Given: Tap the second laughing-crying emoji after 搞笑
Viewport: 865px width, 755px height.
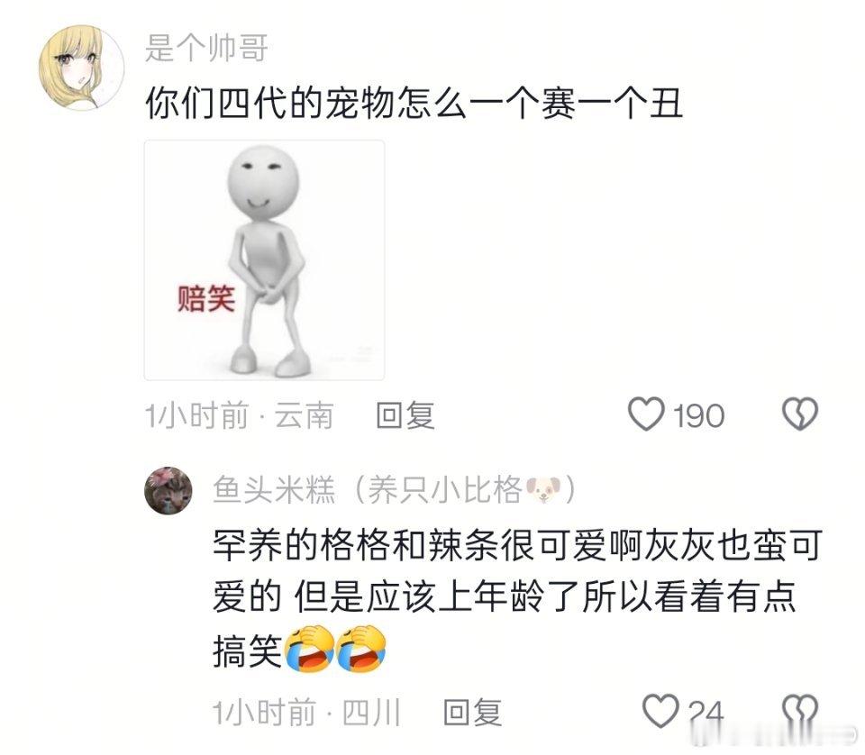Looking at the screenshot, I should click(361, 649).
